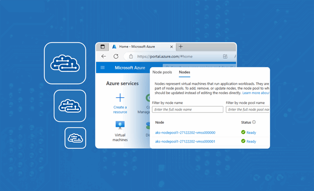Focus the Filter by node name field
The height and width of the screenshot is (191, 314).
pyautogui.click(x=188, y=109)
